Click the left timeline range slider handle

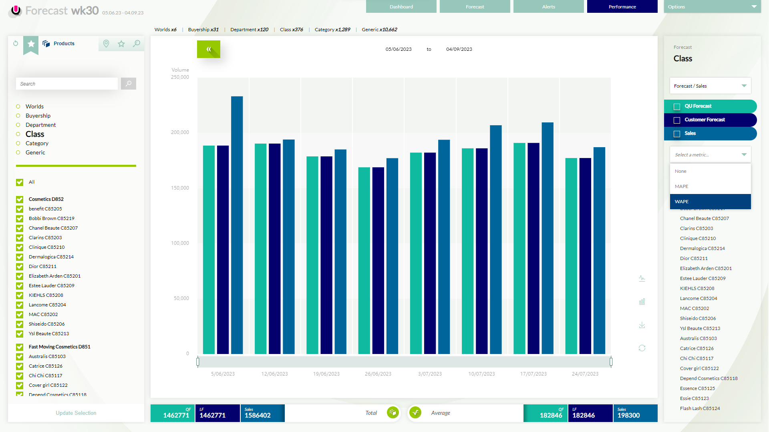coord(198,362)
